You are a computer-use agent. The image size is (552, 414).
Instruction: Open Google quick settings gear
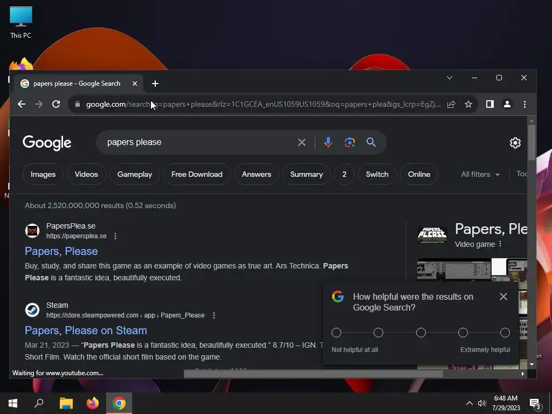(x=515, y=142)
